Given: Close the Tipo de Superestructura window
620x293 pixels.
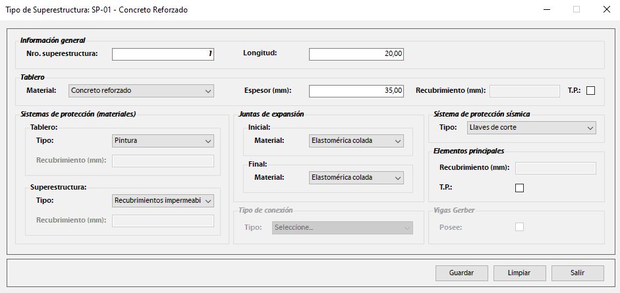Looking at the screenshot, I should (606, 10).
